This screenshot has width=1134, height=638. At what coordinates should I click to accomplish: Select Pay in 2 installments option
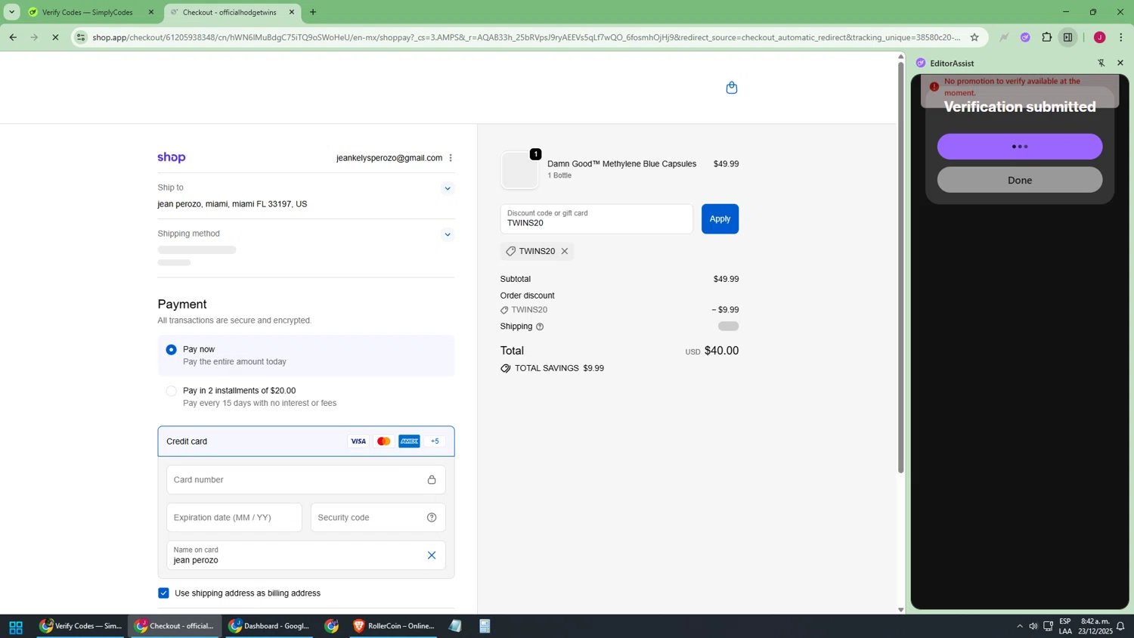click(172, 391)
